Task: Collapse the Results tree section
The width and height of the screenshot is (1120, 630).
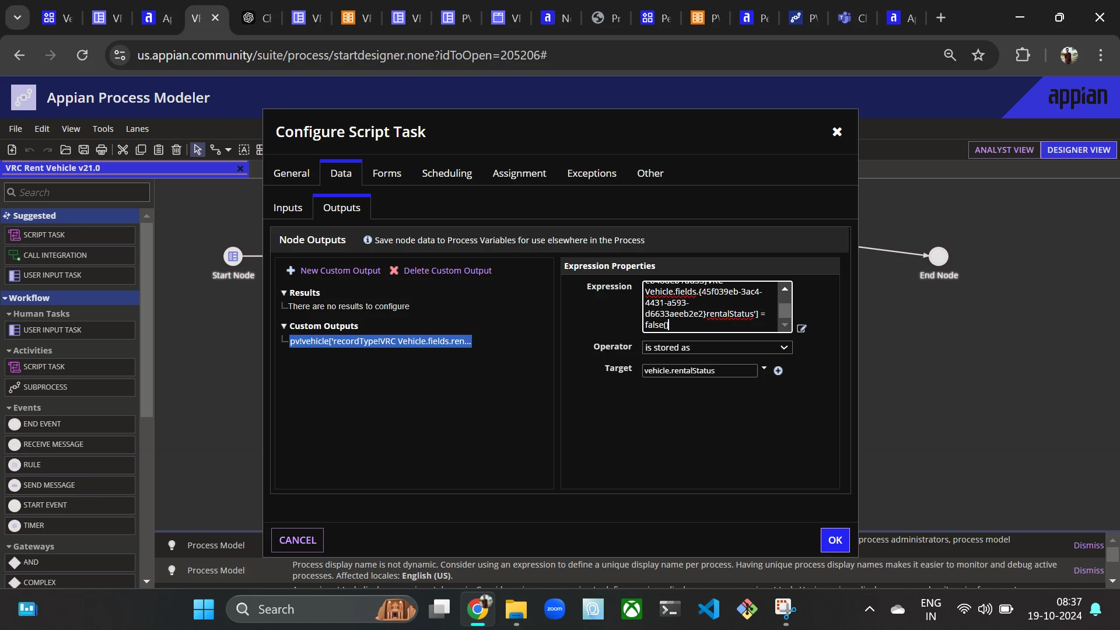Action: (x=284, y=293)
